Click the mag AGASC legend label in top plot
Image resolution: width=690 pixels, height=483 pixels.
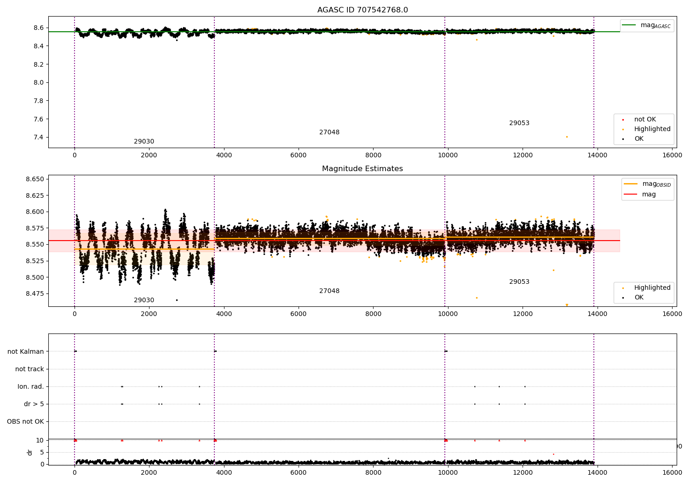coord(655,25)
